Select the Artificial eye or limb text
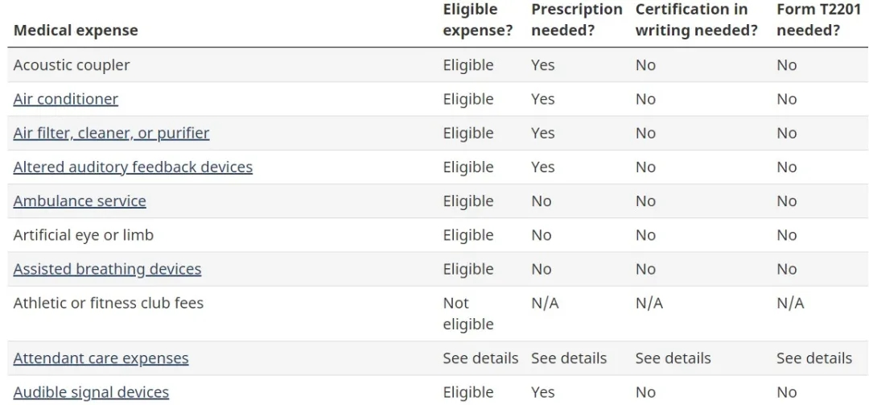Image resolution: width=869 pixels, height=405 pixels. pyautogui.click(x=83, y=235)
